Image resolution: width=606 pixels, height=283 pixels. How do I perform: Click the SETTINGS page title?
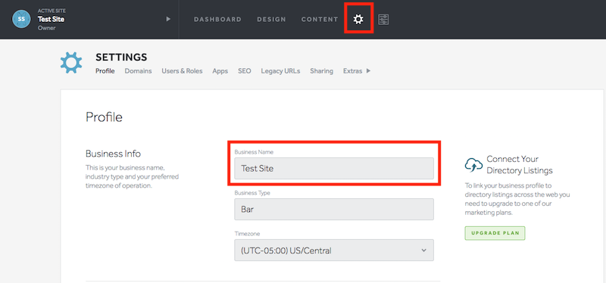(x=121, y=58)
